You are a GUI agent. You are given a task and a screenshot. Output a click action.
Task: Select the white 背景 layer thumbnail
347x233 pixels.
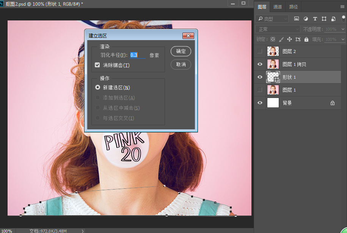pos(273,103)
